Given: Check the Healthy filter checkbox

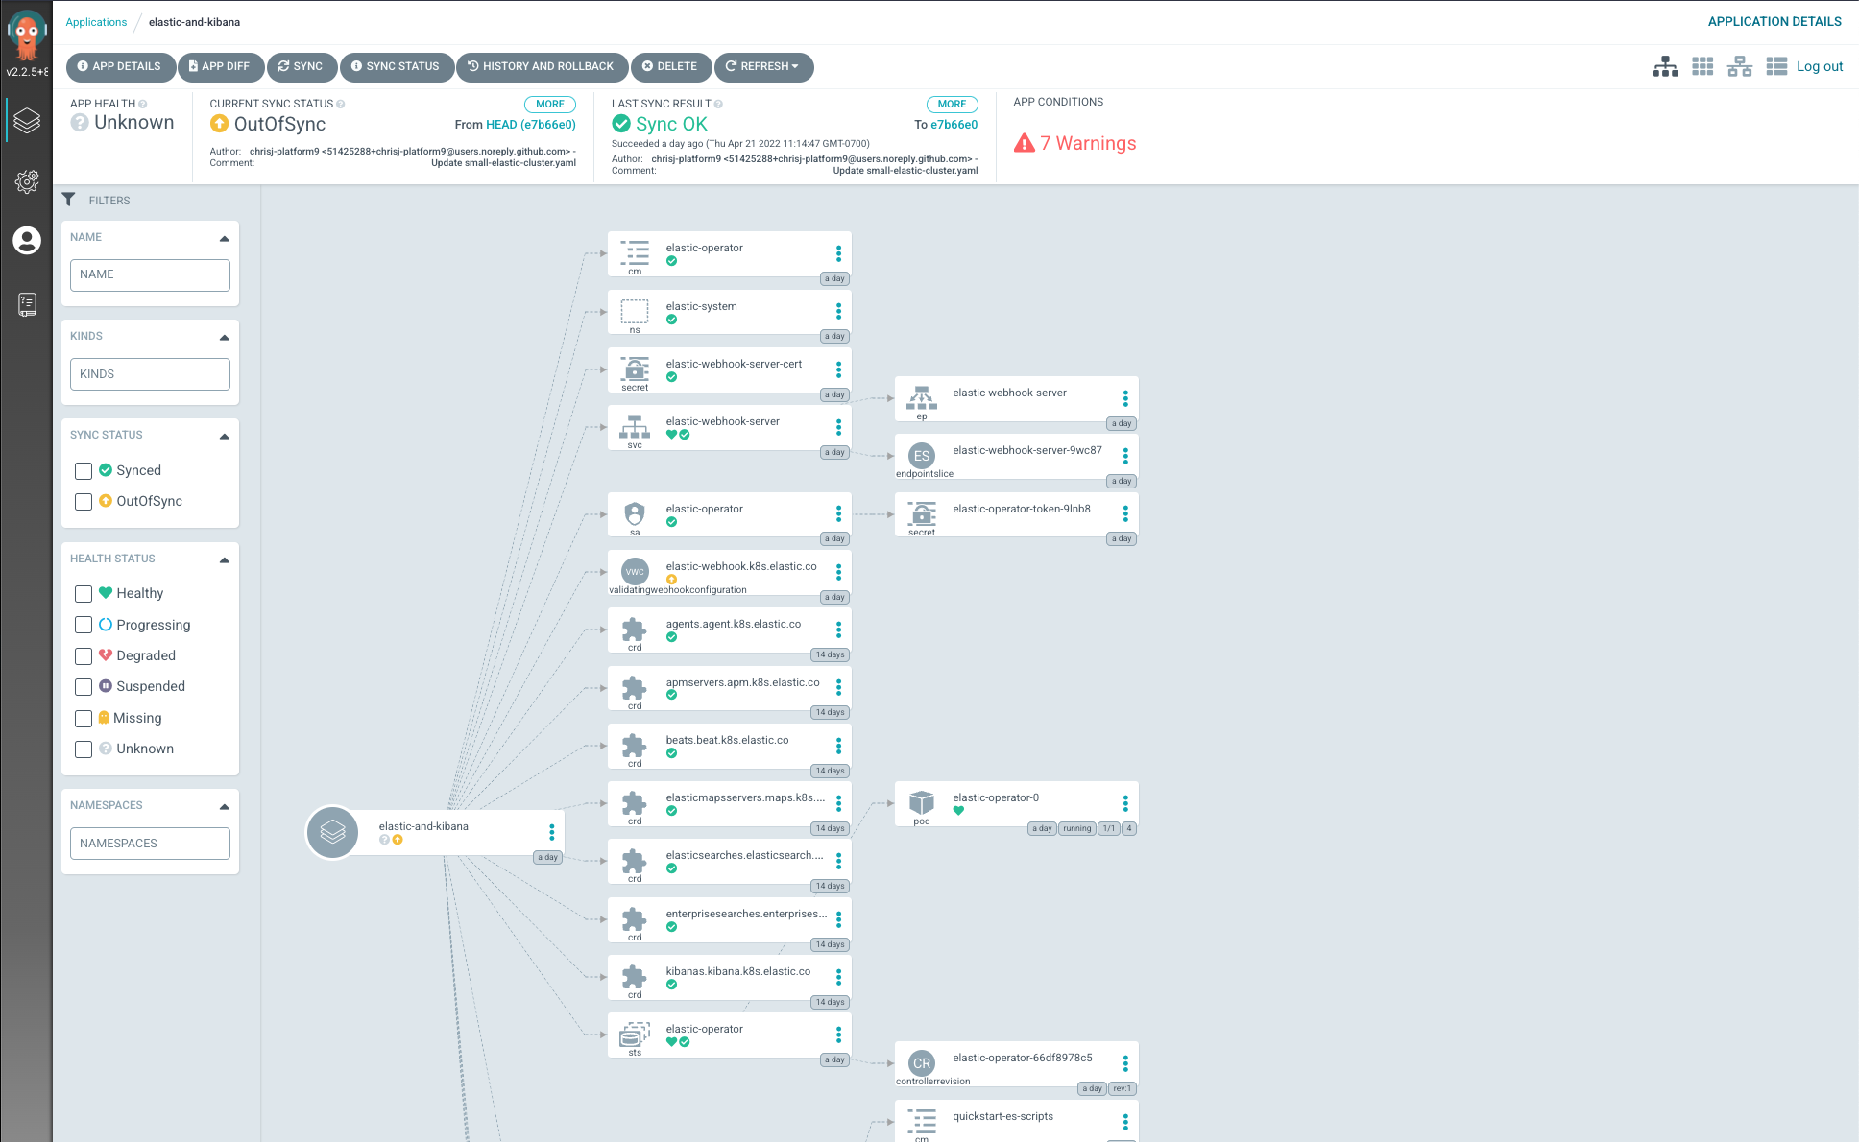Looking at the screenshot, I should [x=84, y=594].
